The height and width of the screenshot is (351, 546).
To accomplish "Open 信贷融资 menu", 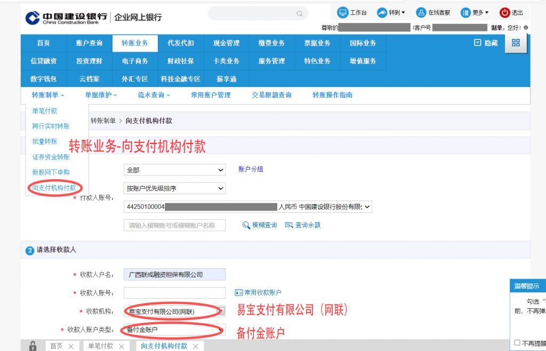I will pos(44,61).
